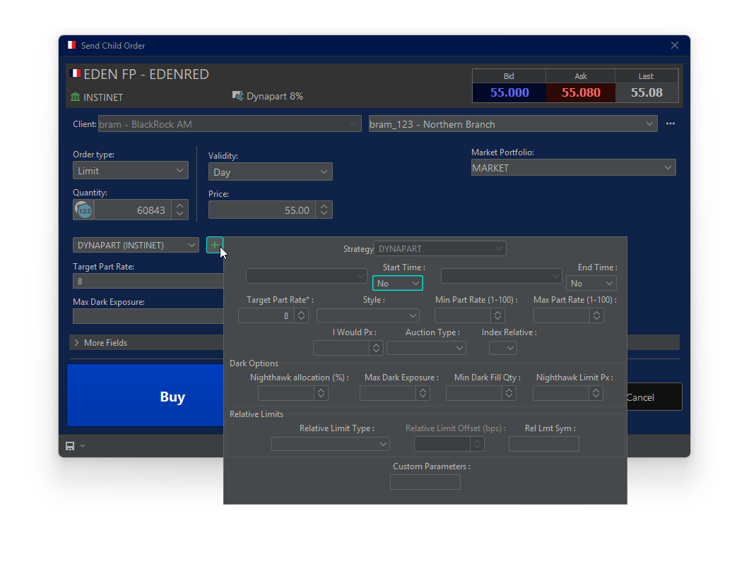
Task: Click the EDEN FP - EDENRED title text
Action: click(146, 74)
